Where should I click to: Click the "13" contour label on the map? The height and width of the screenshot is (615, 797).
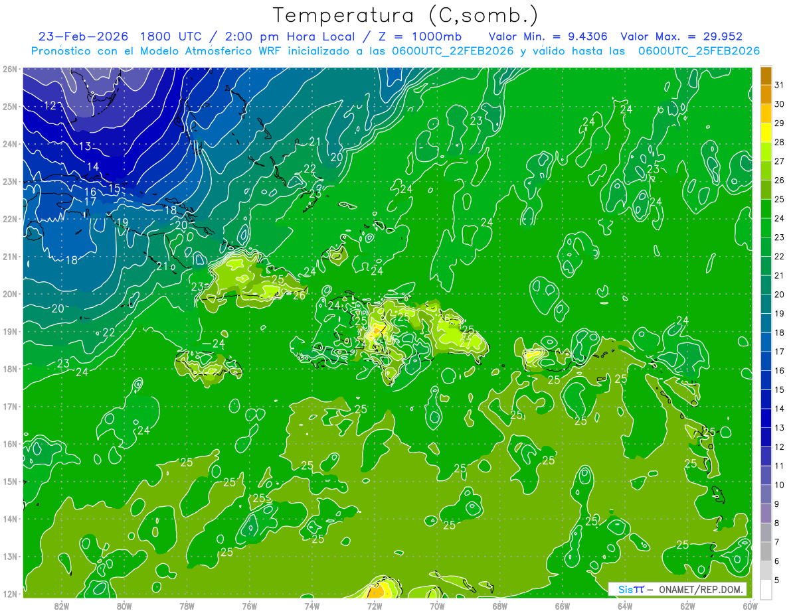(x=84, y=147)
